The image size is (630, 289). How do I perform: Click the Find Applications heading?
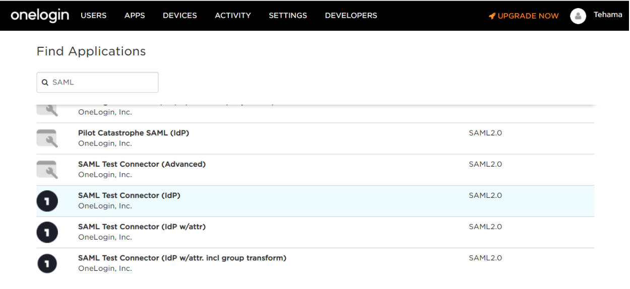click(x=91, y=51)
